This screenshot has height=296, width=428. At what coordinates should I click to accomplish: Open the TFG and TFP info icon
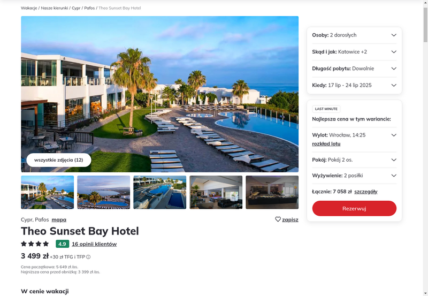pyautogui.click(x=88, y=257)
